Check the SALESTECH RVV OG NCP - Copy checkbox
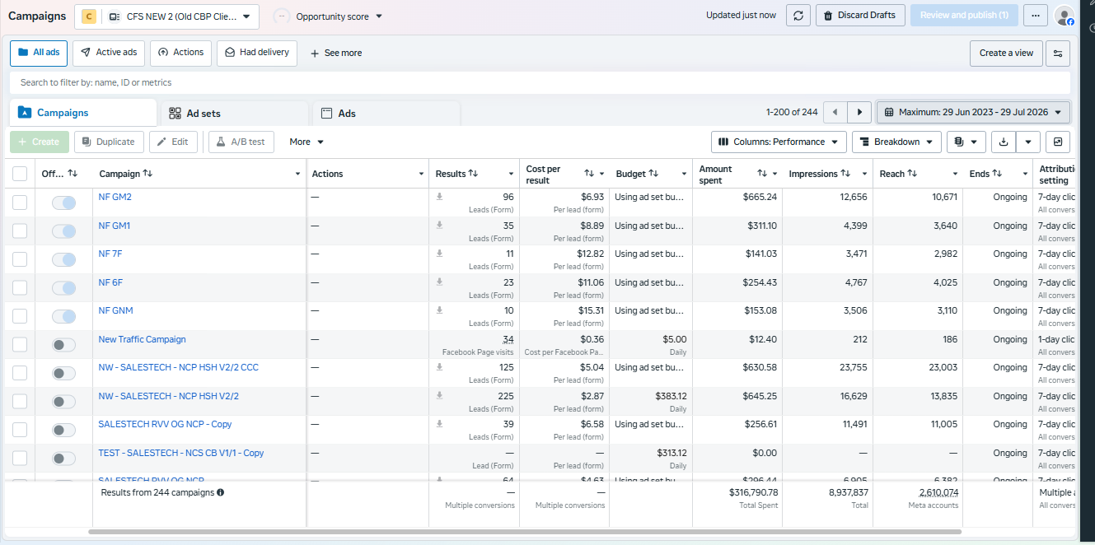This screenshot has height=545, width=1095. pyautogui.click(x=20, y=430)
